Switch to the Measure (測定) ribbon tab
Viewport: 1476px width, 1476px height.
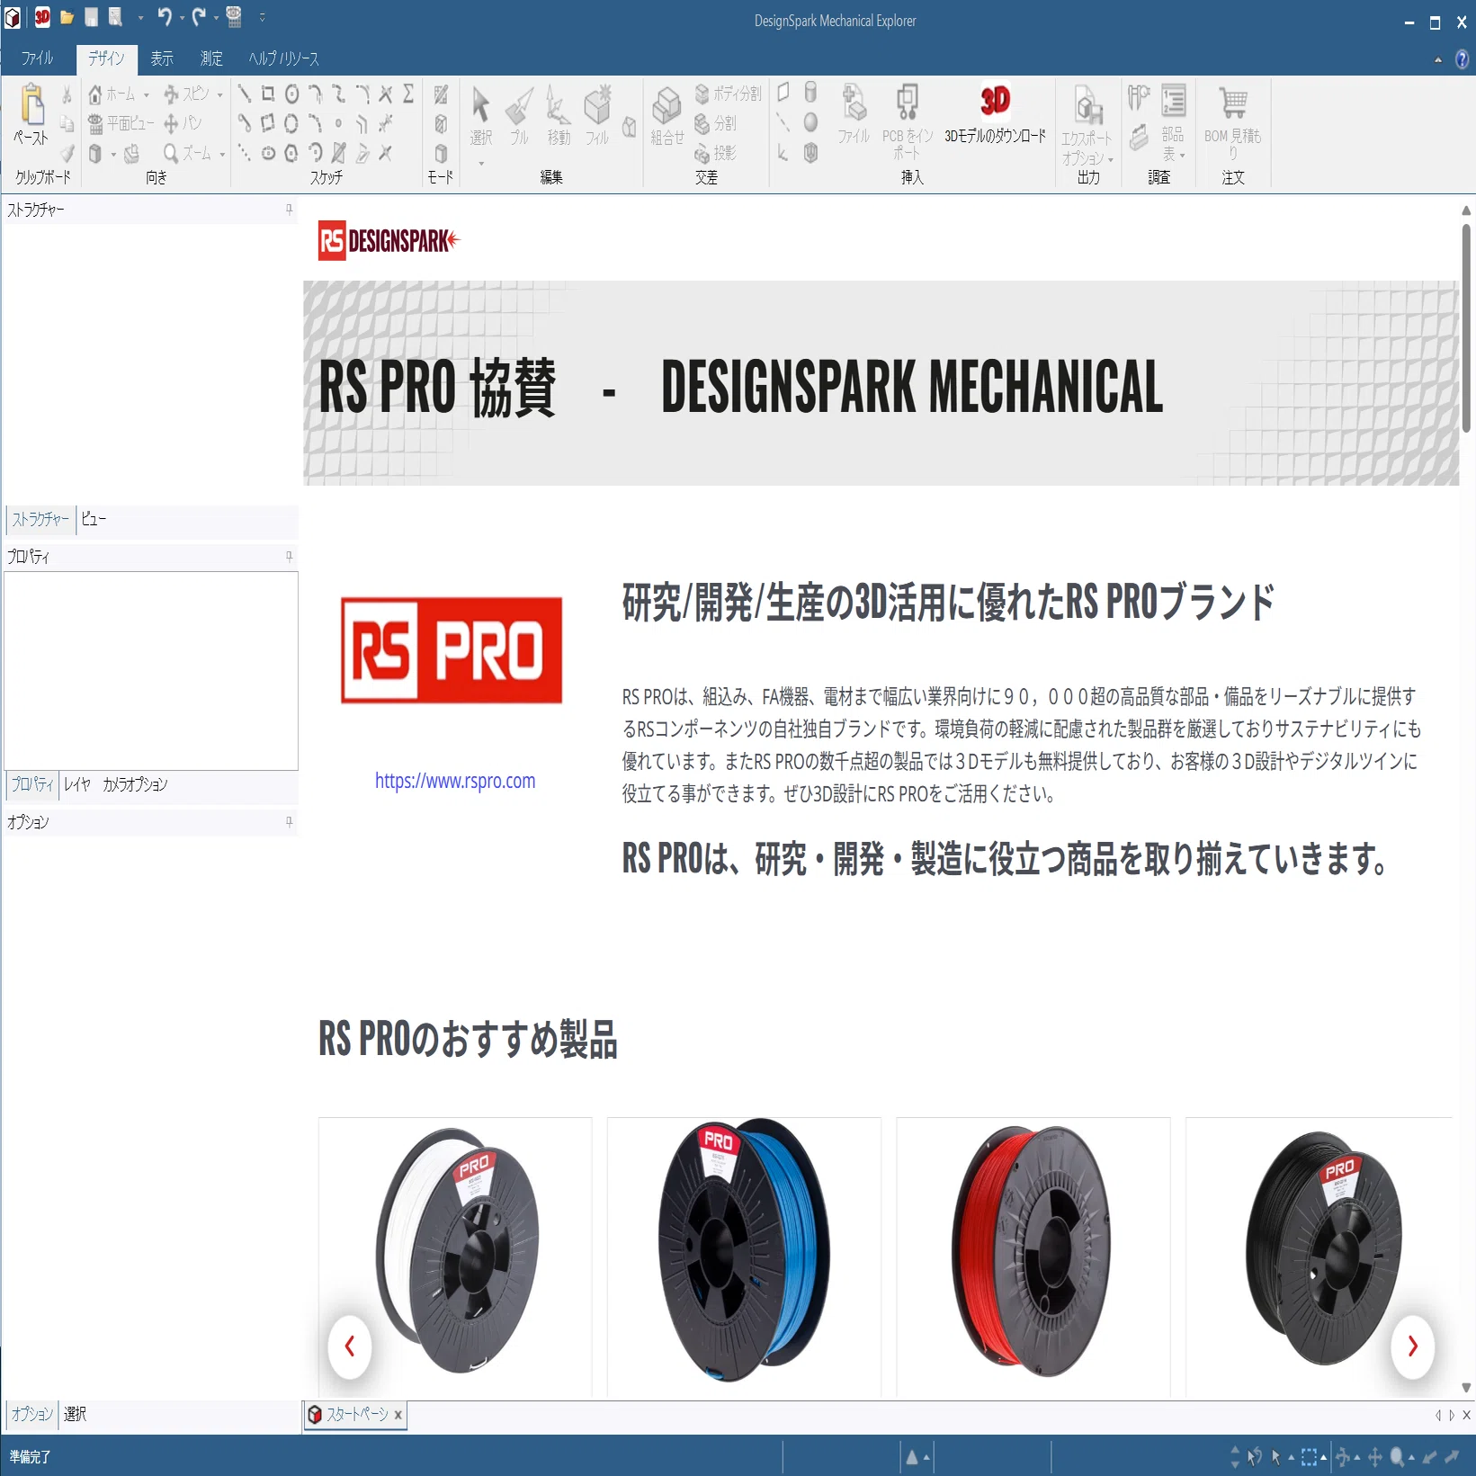[x=211, y=58]
